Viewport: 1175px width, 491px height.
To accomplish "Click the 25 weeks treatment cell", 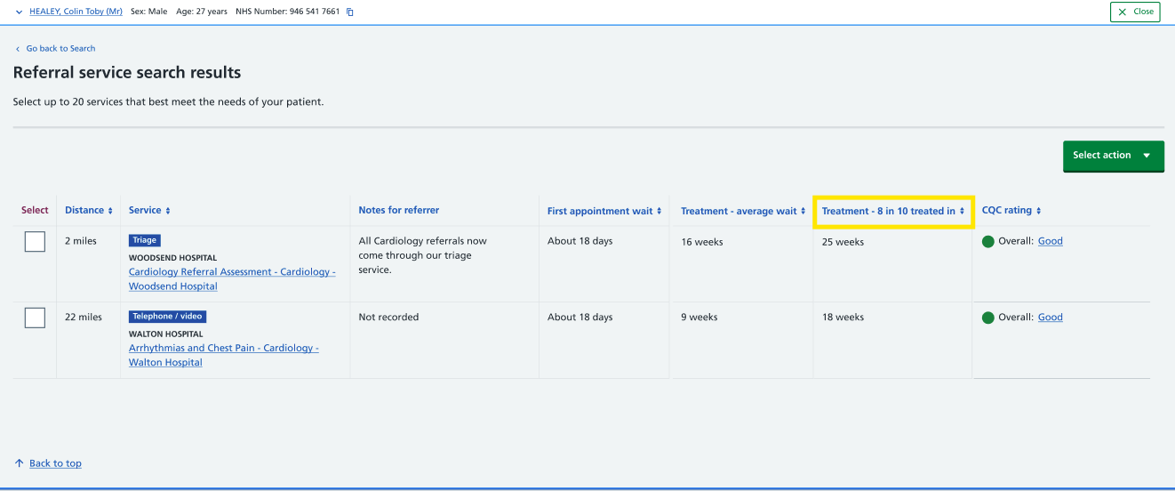I will pos(843,242).
